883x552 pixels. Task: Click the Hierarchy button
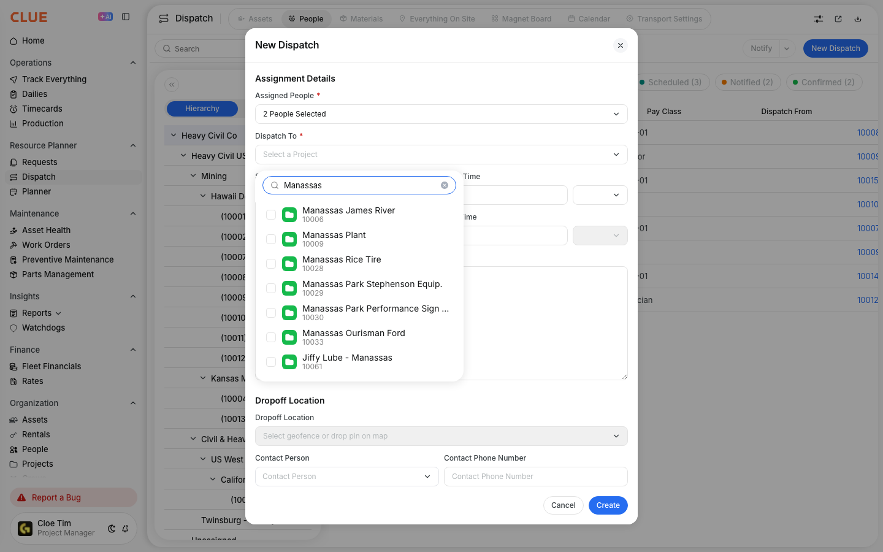point(202,109)
